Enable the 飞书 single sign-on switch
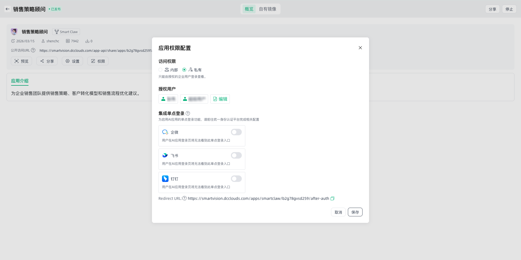The height and width of the screenshot is (260, 521). 236,155
